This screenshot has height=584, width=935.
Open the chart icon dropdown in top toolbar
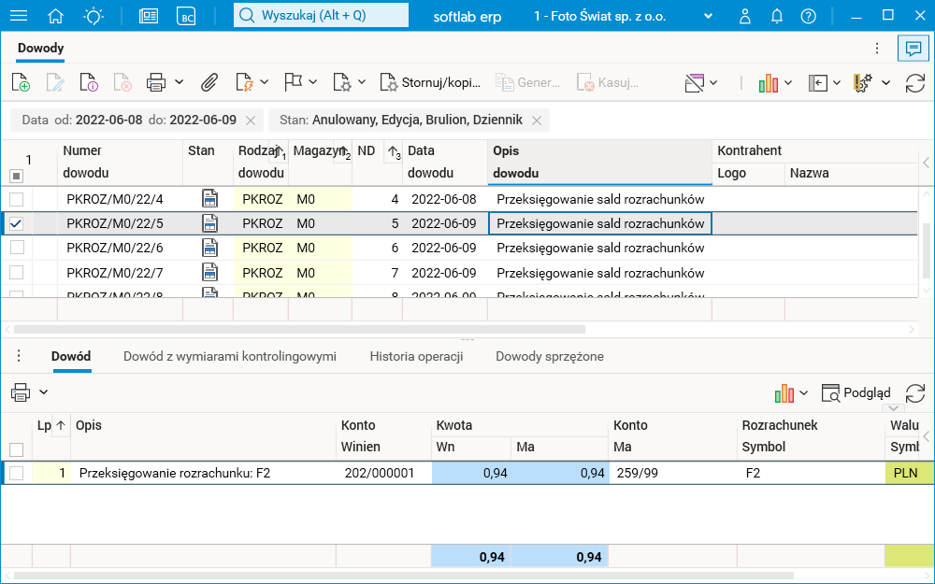point(788,82)
